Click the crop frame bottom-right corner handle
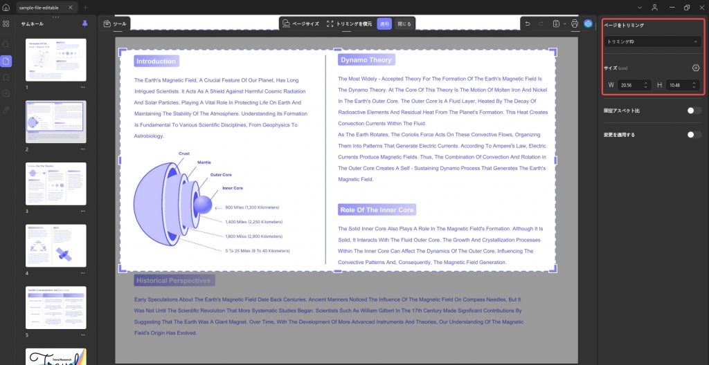This screenshot has width=709, height=365. (x=553, y=269)
